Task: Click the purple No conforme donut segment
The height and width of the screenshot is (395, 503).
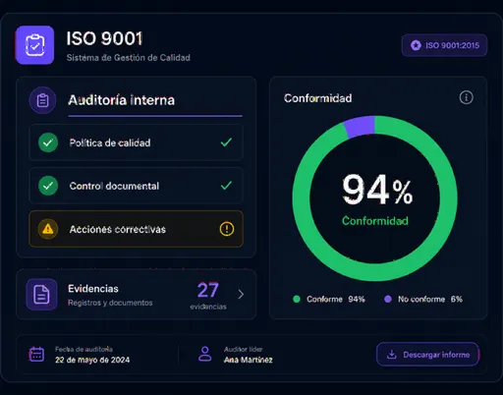Action: (x=360, y=126)
